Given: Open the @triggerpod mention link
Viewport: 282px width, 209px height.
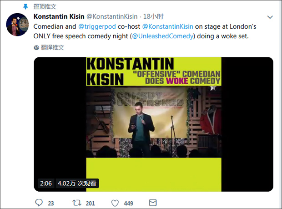Looking at the screenshot, I should 97,27.
